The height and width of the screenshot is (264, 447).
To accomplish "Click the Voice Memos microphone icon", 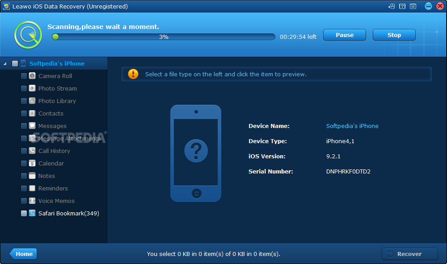I will (32, 201).
